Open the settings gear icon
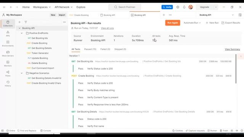 coord(178,7)
